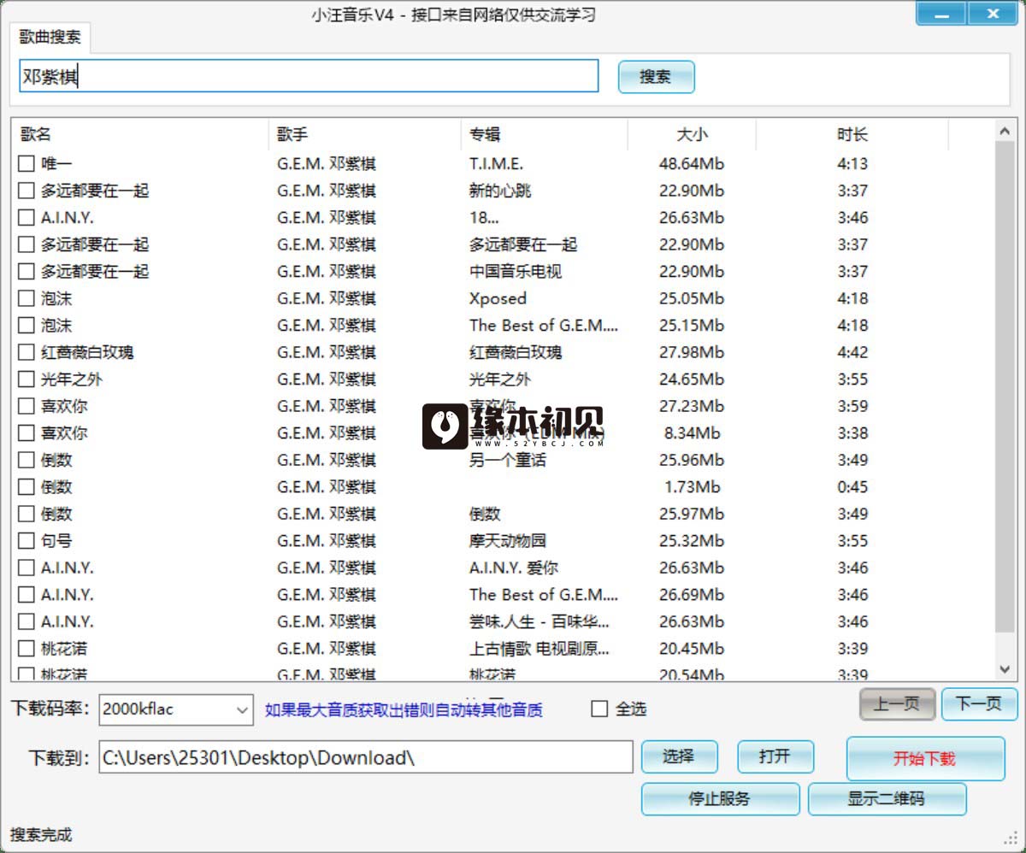Click the down arrow of the list scrollbar
Screen dimensions: 1026x853
click(x=1005, y=669)
